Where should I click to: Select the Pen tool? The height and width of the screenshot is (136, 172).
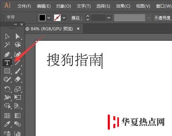coord(7,54)
